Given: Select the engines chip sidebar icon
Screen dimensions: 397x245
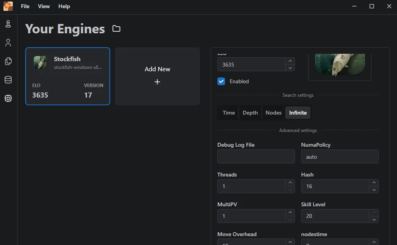Looking at the screenshot, I should [x=8, y=98].
